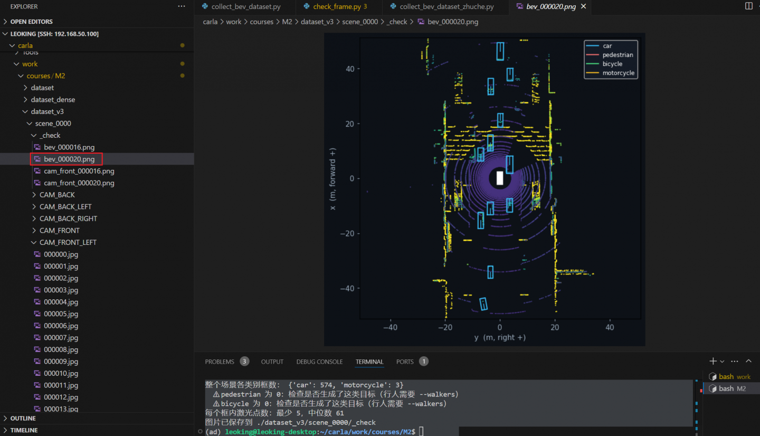This screenshot has width=760, height=436.
Task: Open the terminal launch profile dropdown arrow
Action: point(722,361)
